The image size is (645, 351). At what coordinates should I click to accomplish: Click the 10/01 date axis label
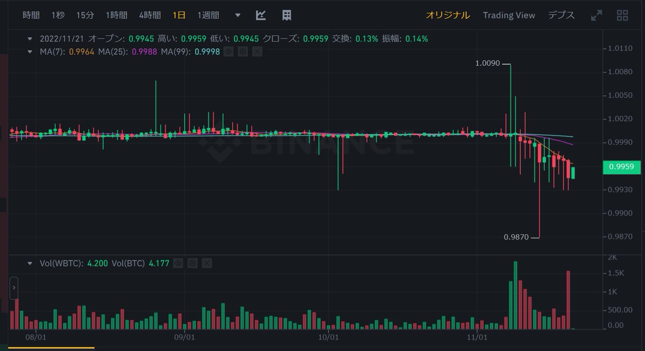point(328,338)
